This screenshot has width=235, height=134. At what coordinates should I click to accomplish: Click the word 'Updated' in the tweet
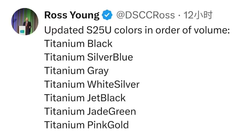[x=64, y=30]
